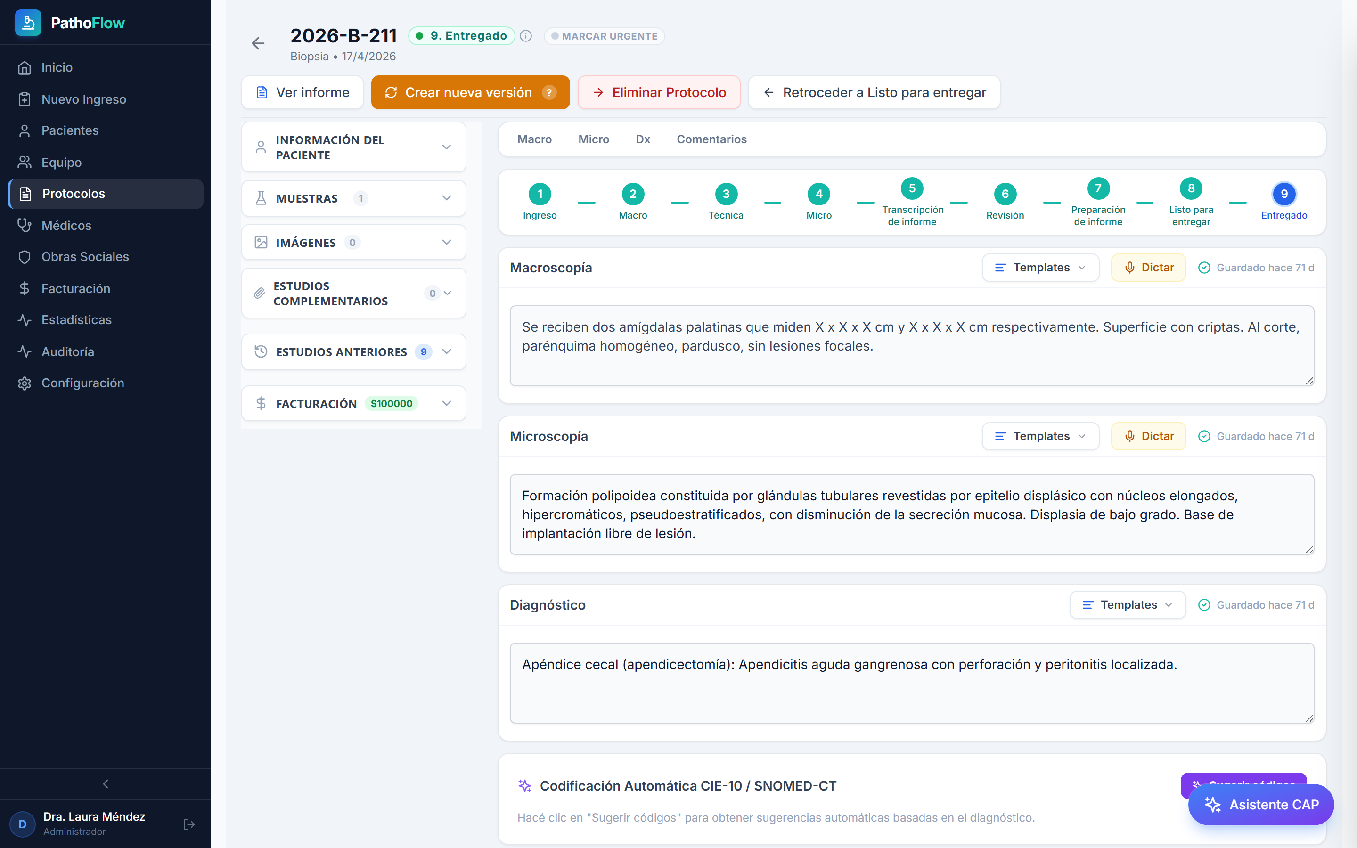
Task: Open Templates dropdown in Macroscopía
Action: click(1040, 268)
